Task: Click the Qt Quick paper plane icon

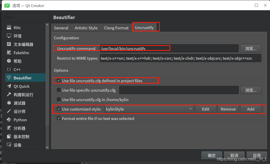Action: 9,86
